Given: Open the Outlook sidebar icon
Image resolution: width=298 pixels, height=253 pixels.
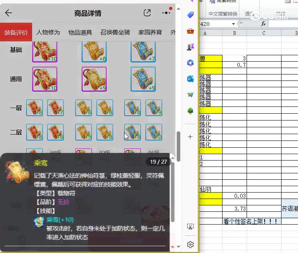Looking at the screenshot, I should pos(190,79).
